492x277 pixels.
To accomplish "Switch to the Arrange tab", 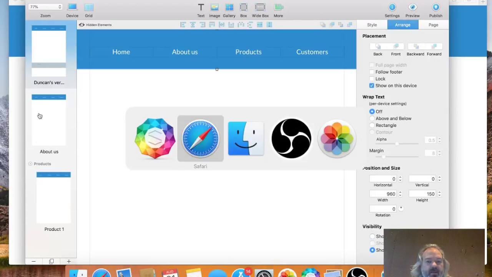I will (403, 25).
